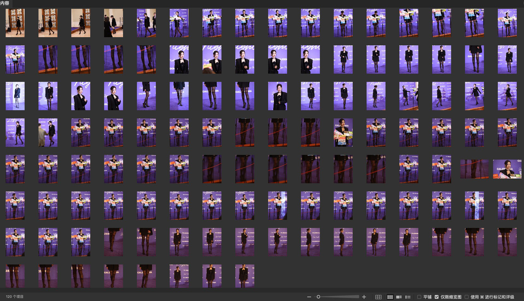This screenshot has height=301, width=524.
Task: Select the overexposed white-lit thumbnail
Action: coord(15,96)
